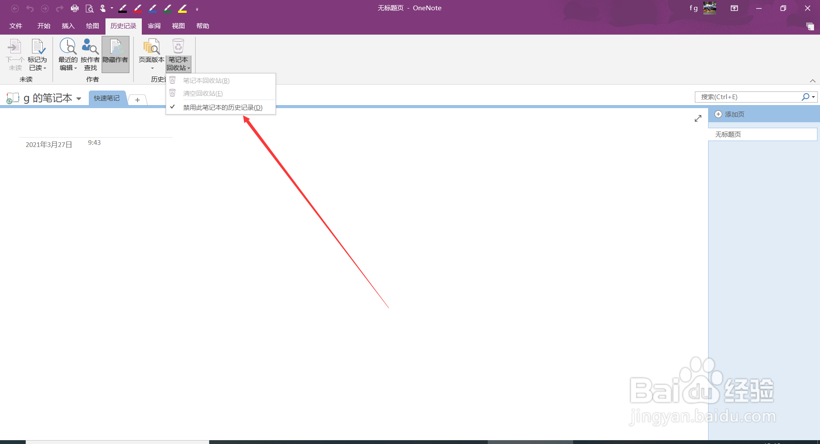This screenshot has width=820, height=444.
Task: Select the blue pen
Action: point(152,9)
